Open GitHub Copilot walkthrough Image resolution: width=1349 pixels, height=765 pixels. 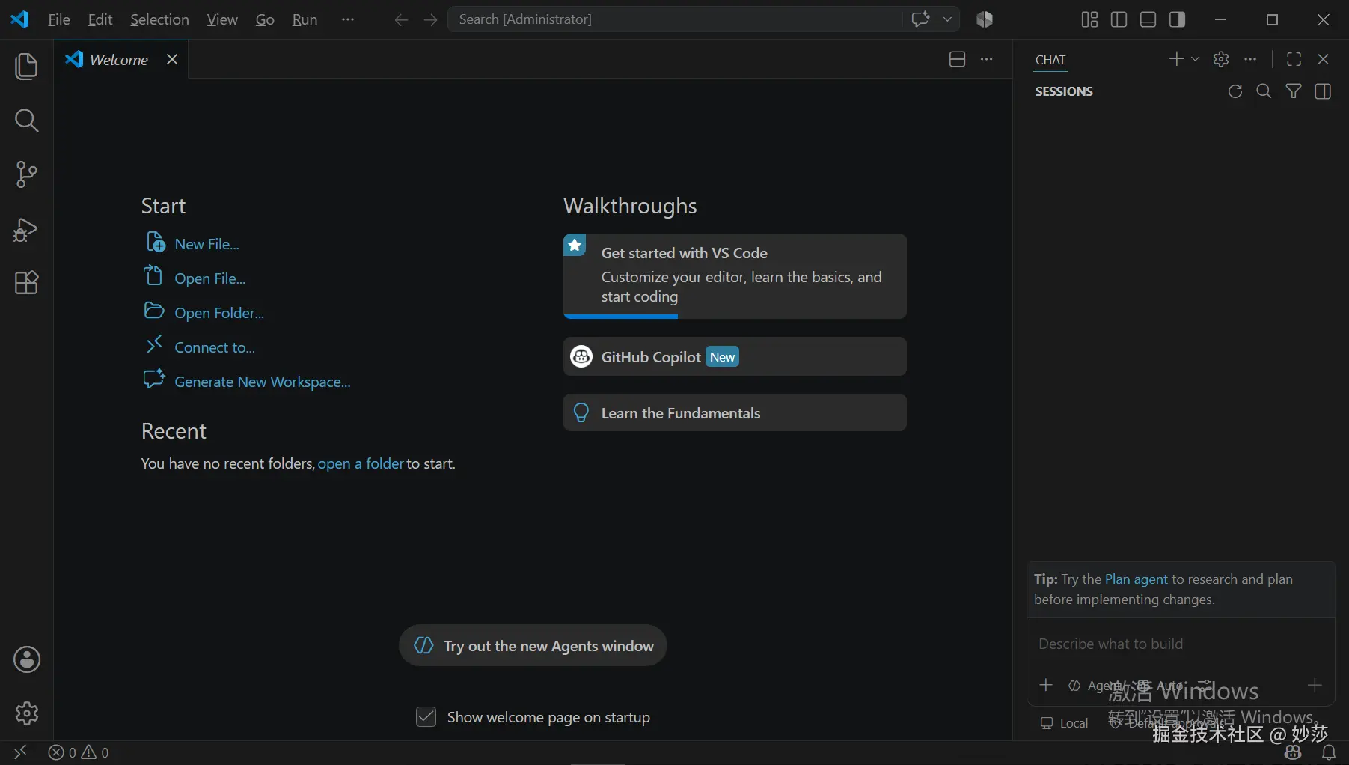tap(735, 356)
